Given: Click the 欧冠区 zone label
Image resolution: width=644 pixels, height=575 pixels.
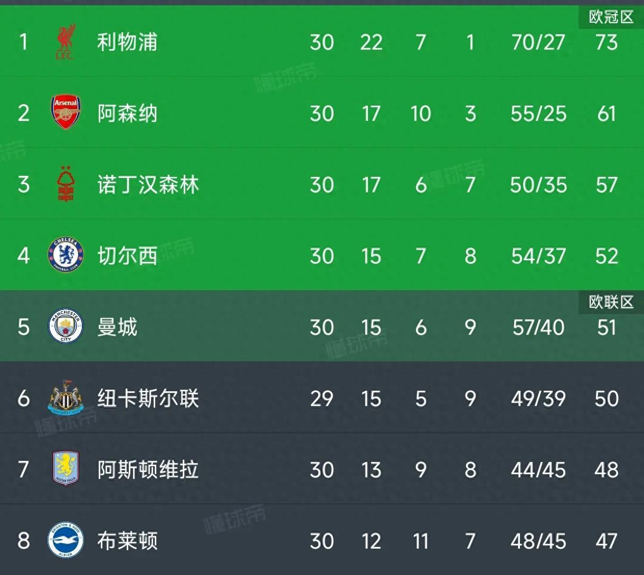Looking at the screenshot, I should [x=611, y=17].
